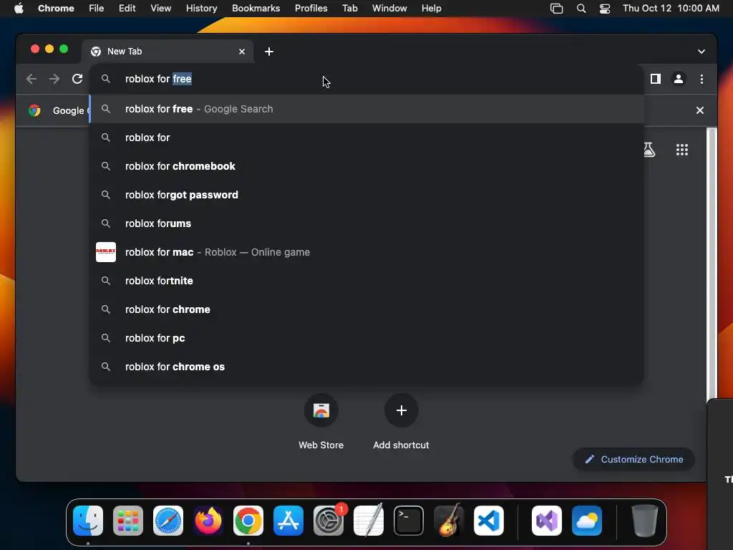Open the Chrome app menu
Screen dimensions: 733x550
56,9
